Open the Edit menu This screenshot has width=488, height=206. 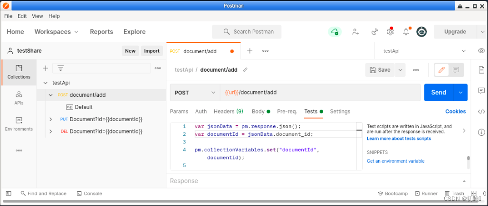(x=22, y=16)
